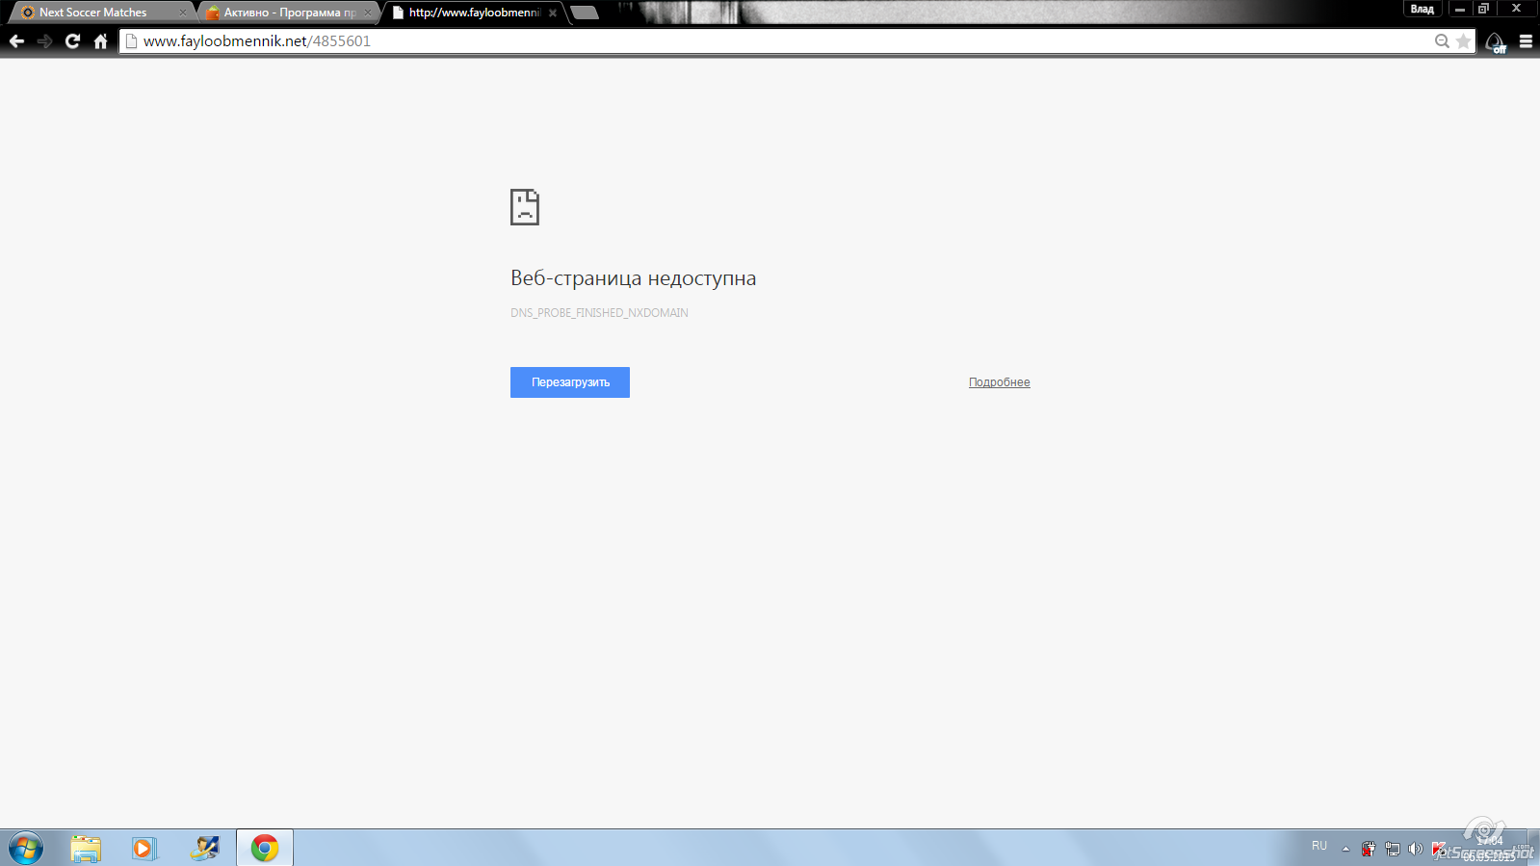1540x866 pixels.
Task: Click the page icon beside the URL
Action: (x=132, y=41)
